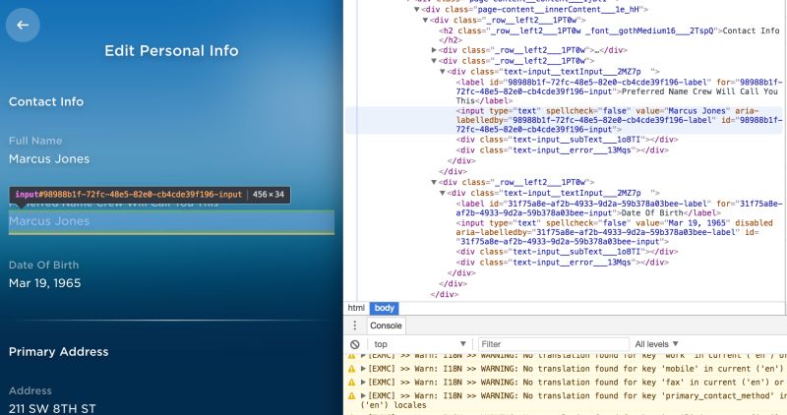Click the Edit Personal Info heading

pyautogui.click(x=171, y=51)
